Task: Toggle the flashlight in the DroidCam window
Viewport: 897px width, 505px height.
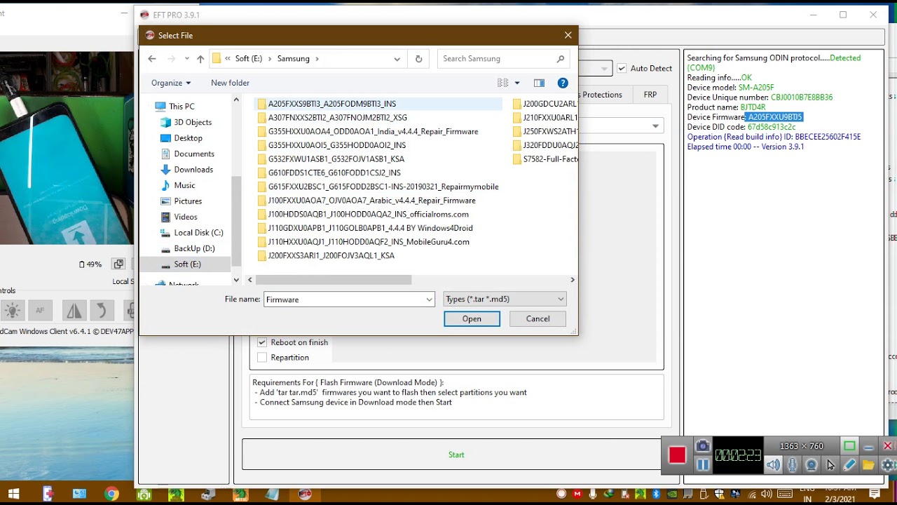Action: (13, 310)
